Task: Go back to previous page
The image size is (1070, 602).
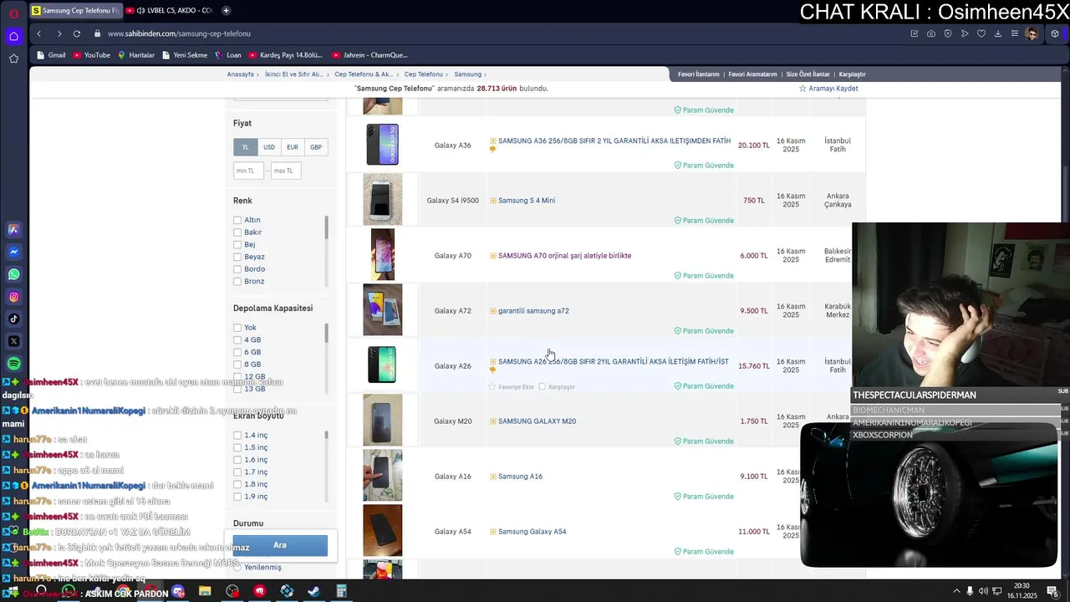Action: (x=38, y=33)
